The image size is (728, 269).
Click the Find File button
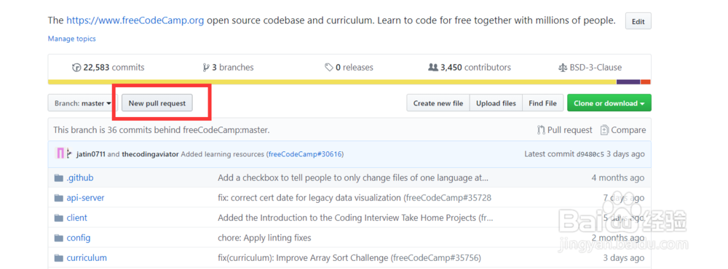543,103
